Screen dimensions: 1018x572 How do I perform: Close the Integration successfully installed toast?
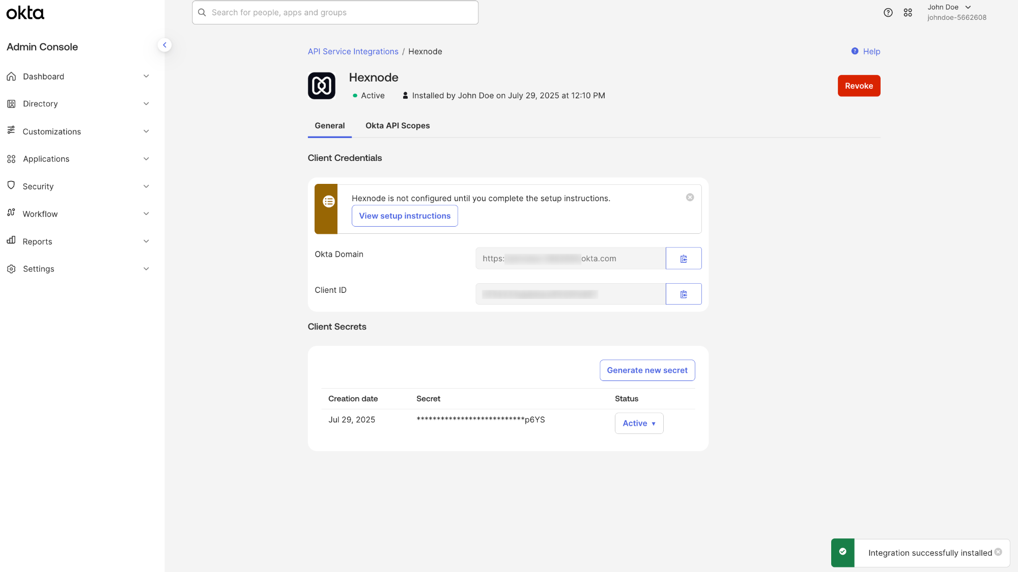(998, 552)
